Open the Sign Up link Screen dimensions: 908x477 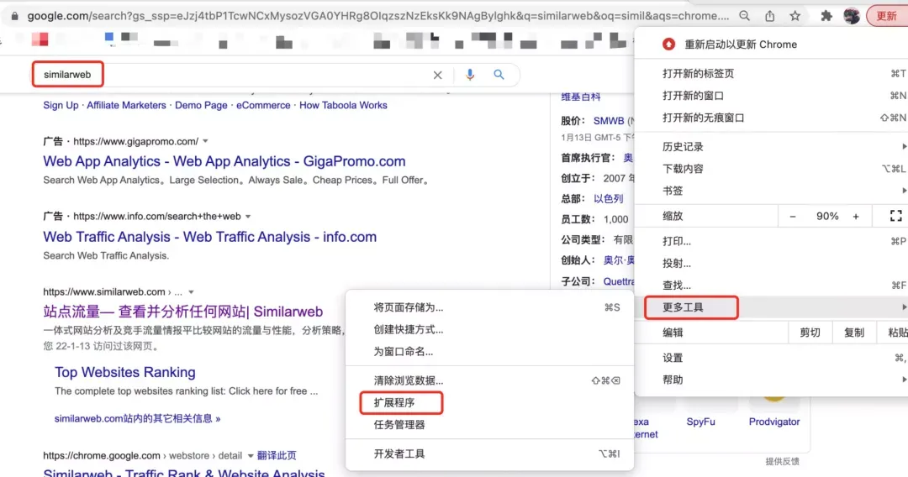pos(61,105)
